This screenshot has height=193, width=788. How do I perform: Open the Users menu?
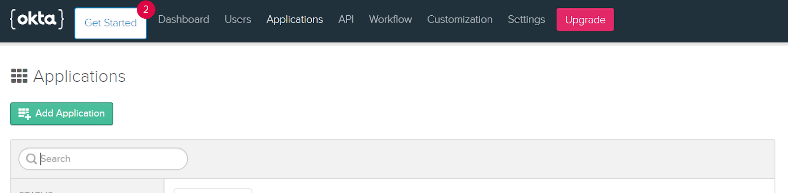click(x=238, y=19)
